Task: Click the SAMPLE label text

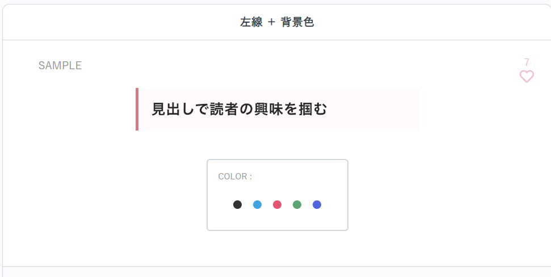Action: click(x=60, y=66)
